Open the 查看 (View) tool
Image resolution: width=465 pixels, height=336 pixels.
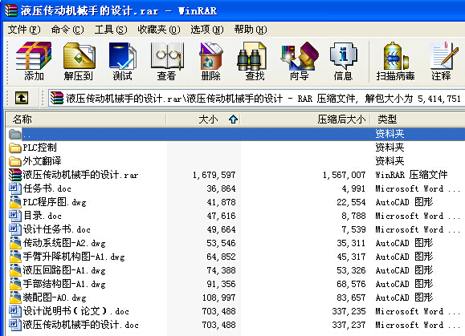167,61
